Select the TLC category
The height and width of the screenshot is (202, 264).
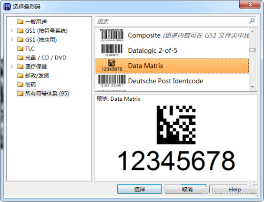(30, 48)
